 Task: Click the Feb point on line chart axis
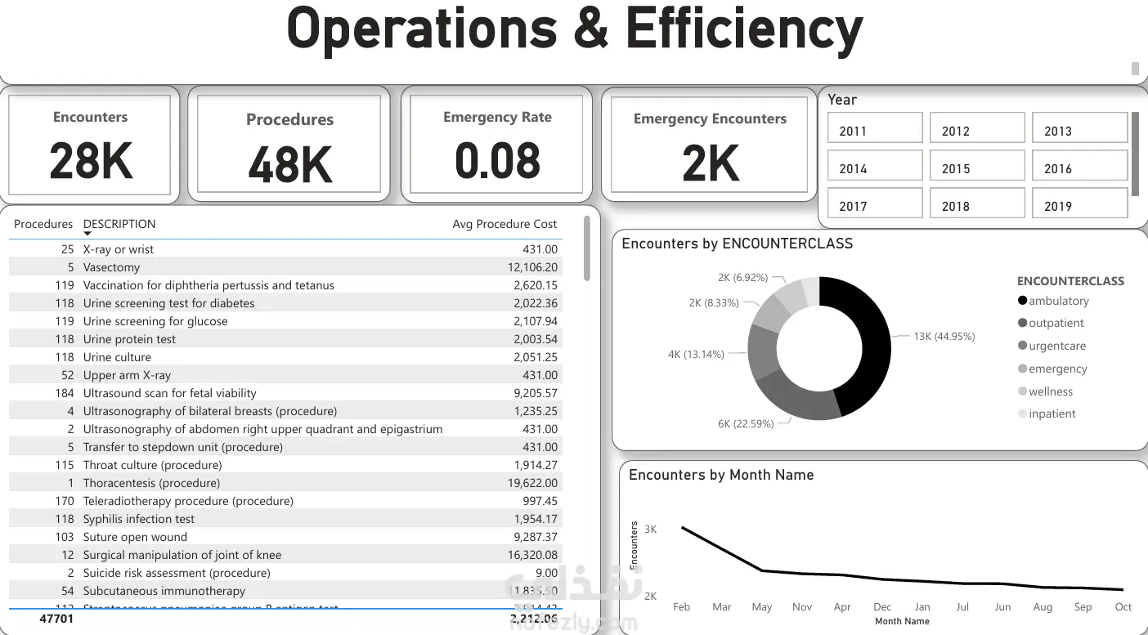coord(681,606)
